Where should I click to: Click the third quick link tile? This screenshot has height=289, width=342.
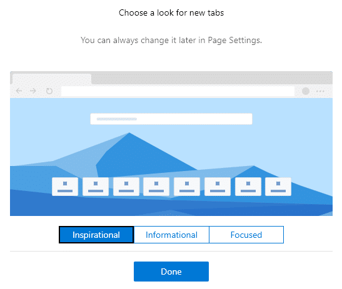click(126, 187)
